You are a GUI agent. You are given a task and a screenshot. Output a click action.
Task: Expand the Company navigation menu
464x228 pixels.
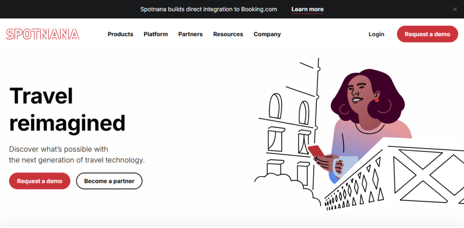[267, 34]
